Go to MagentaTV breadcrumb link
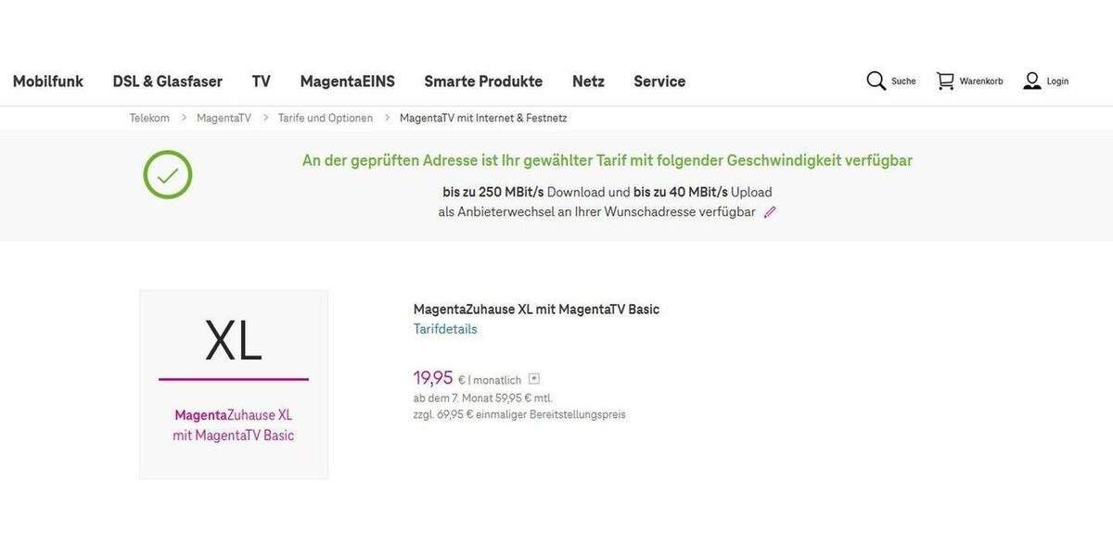The image size is (1113, 556). point(224,118)
